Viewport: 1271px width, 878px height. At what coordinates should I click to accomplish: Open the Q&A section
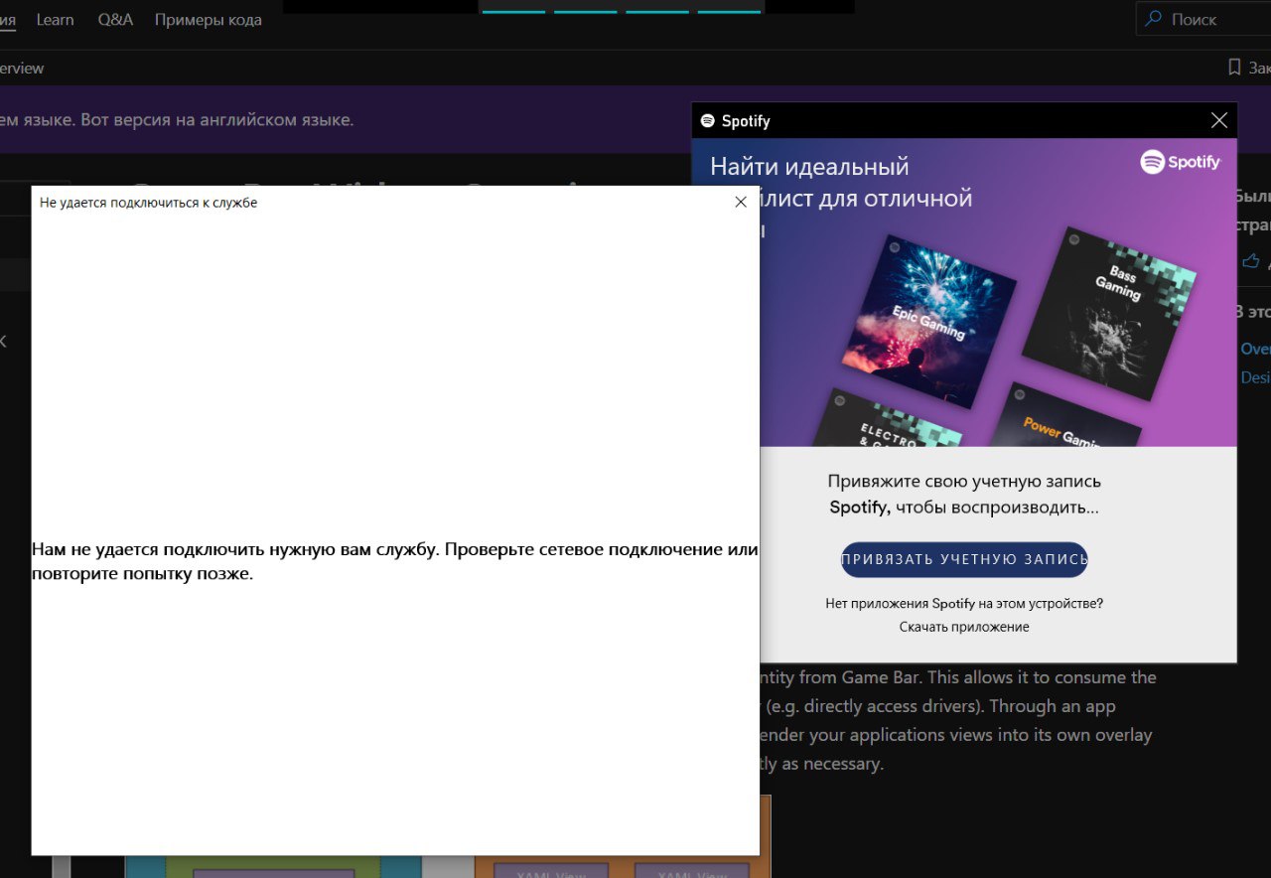click(x=115, y=20)
